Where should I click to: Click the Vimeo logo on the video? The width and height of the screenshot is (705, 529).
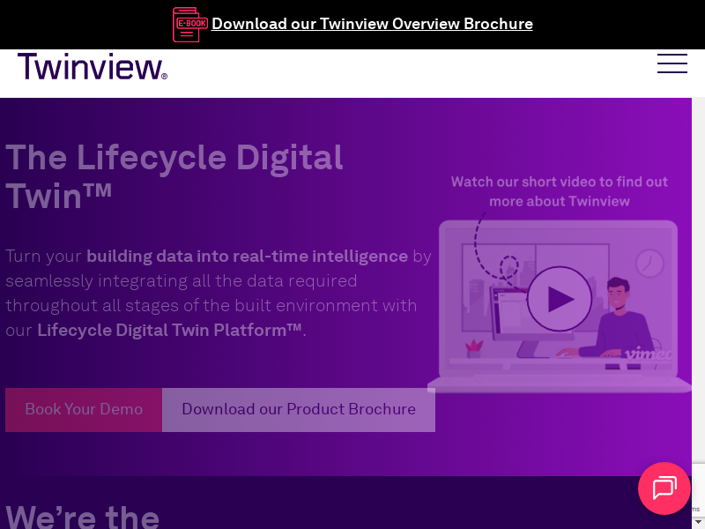pyautogui.click(x=648, y=354)
